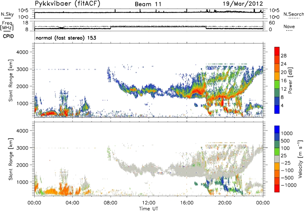Click the '16:00' time axis tick label

[187, 203]
